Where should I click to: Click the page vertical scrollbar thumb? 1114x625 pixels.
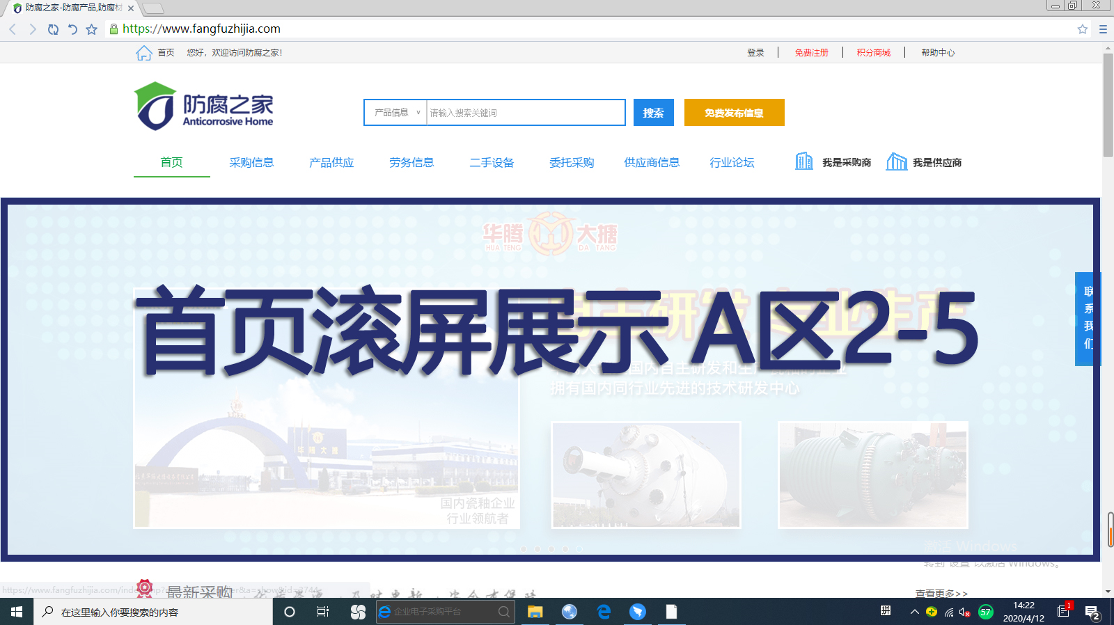pos(1108,104)
